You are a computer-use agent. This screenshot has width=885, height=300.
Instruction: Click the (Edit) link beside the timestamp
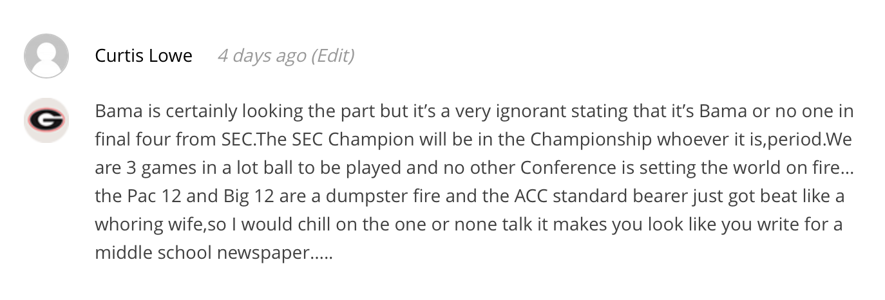332,56
